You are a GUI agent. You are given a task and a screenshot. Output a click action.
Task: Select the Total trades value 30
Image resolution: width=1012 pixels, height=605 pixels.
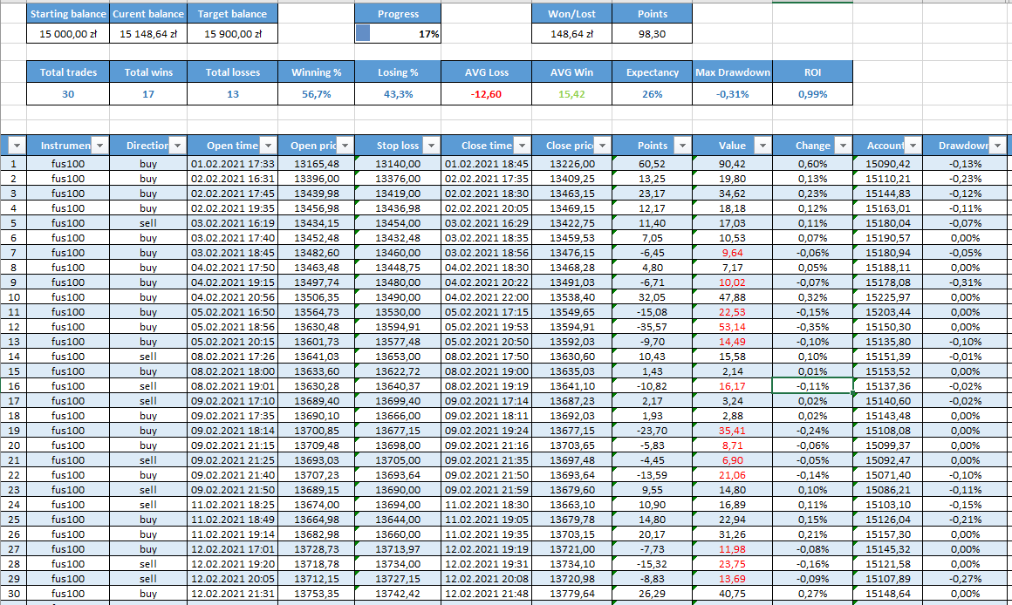(68, 94)
